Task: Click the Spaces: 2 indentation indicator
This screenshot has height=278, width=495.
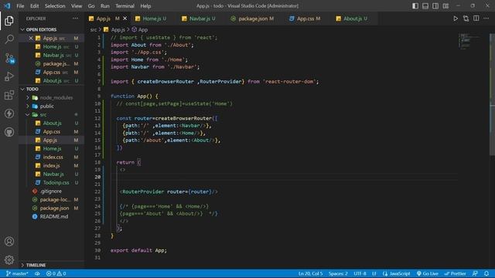Action: pos(338,273)
